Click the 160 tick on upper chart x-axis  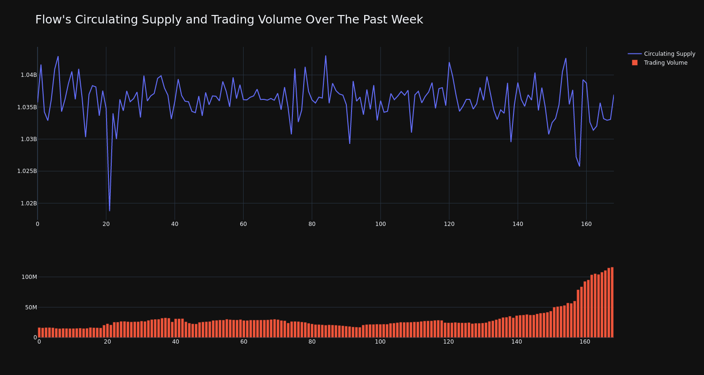586,224
